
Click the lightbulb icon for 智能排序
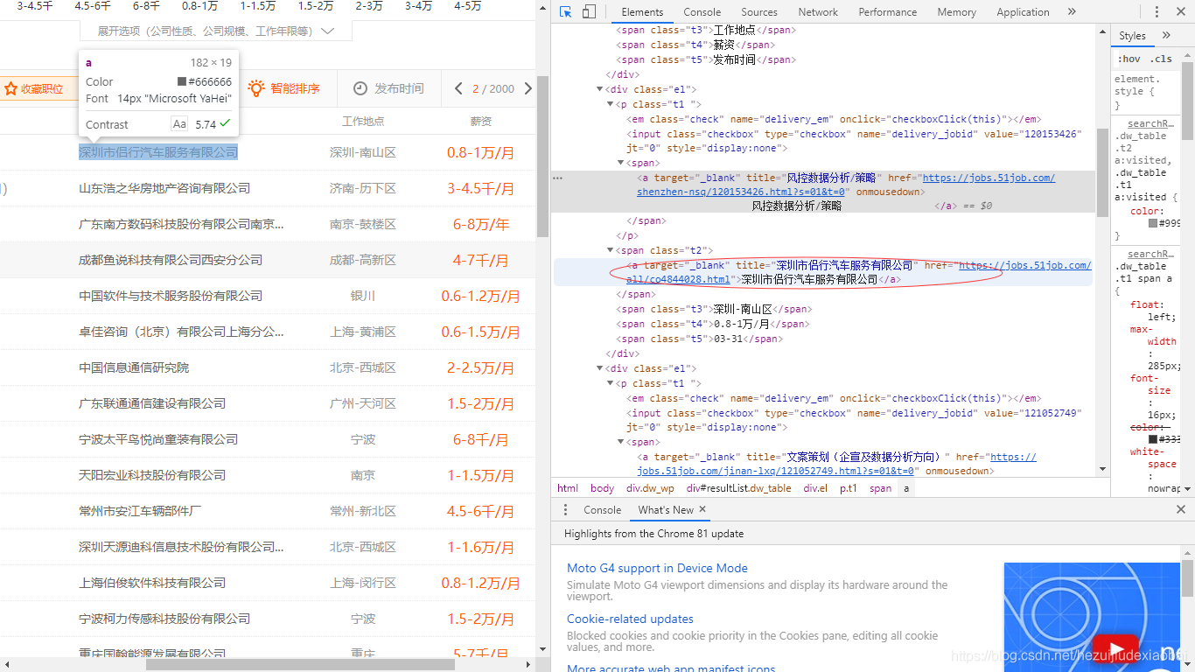coord(256,88)
